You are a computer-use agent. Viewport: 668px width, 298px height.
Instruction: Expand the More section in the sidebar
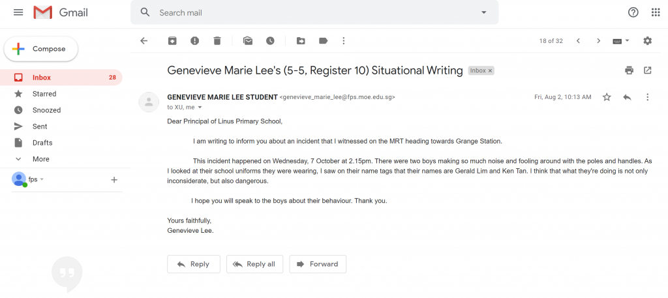[x=41, y=159]
